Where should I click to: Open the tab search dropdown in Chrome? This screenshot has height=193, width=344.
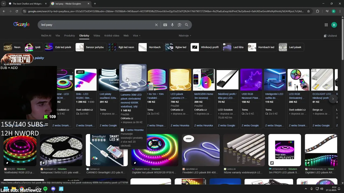click(3, 3)
